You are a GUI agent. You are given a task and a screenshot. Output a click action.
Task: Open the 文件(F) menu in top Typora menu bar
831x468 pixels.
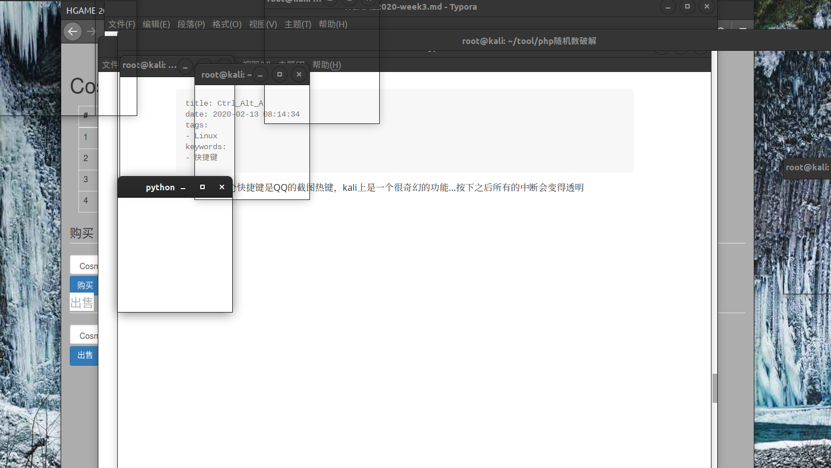[x=122, y=25]
